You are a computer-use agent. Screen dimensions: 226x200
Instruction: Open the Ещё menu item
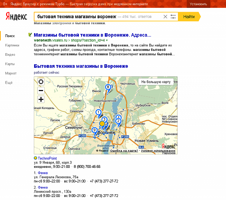pos(9,82)
